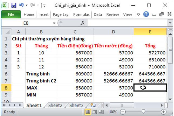Open the Formulas ribbon tab
This screenshot has width=174, height=116.
[81, 15]
